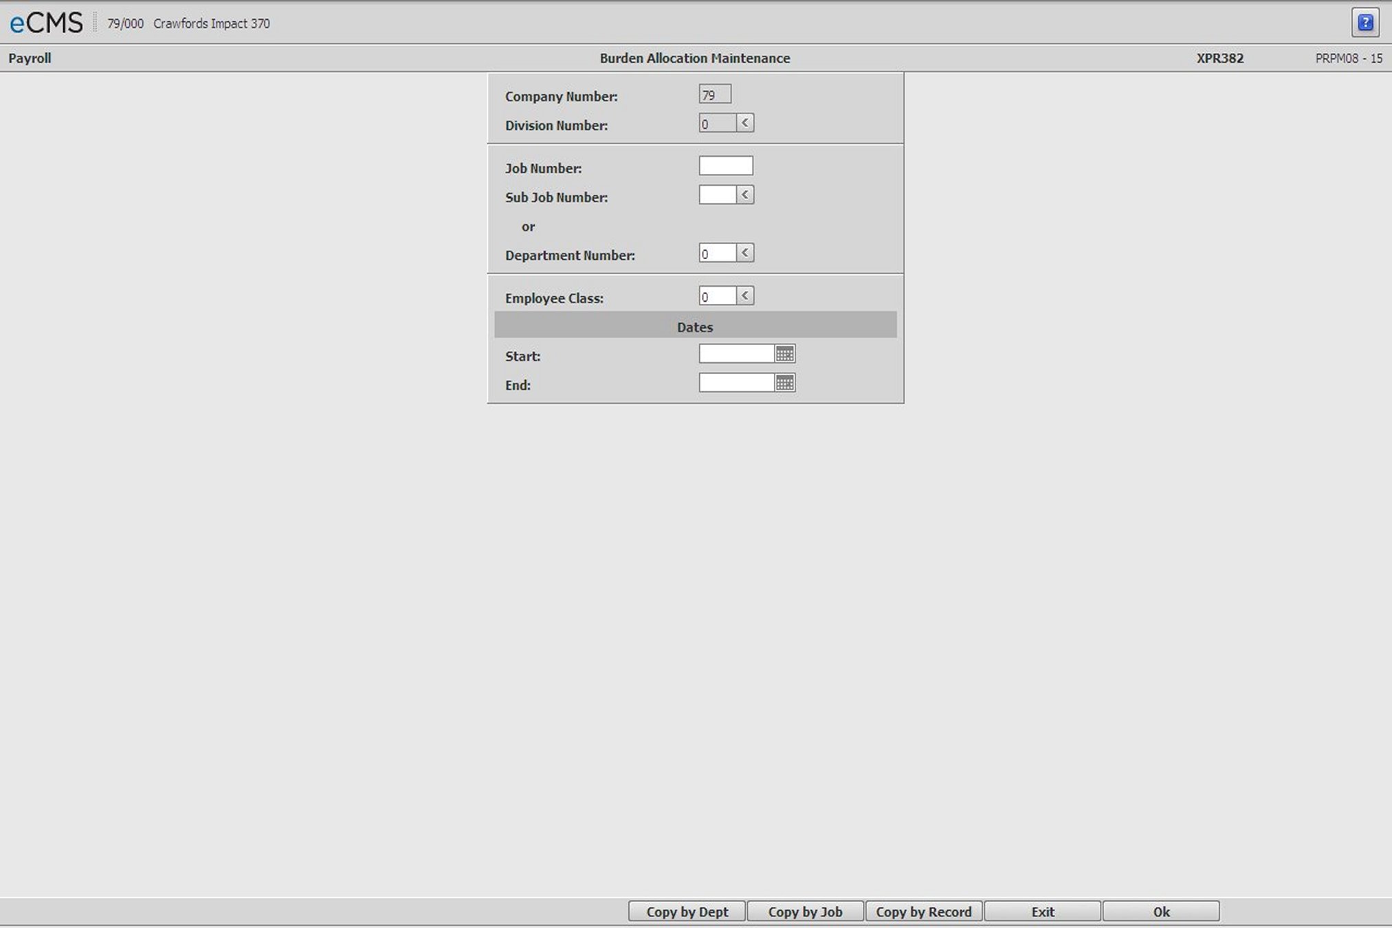
Task: Open Department Number lookup arrow
Action: [744, 253]
